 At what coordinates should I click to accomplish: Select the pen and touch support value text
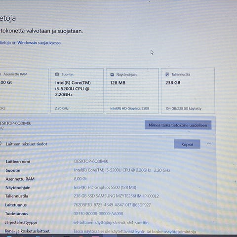(135, 232)
